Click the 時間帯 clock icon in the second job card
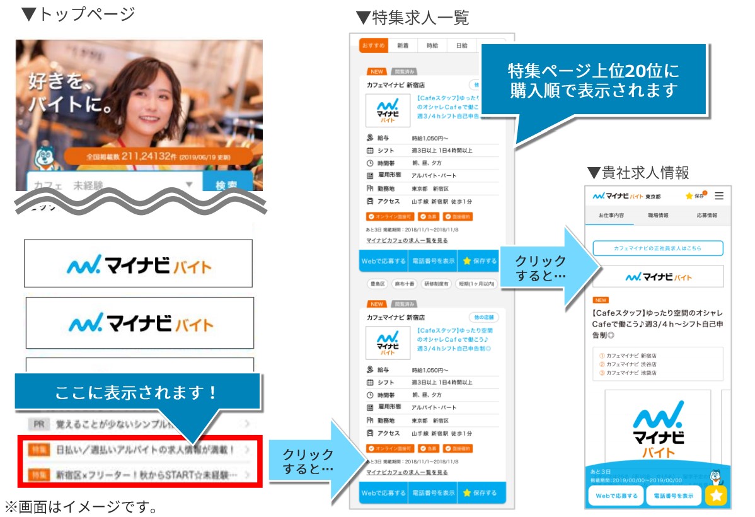Screen dimensions: 755x517 (370, 395)
